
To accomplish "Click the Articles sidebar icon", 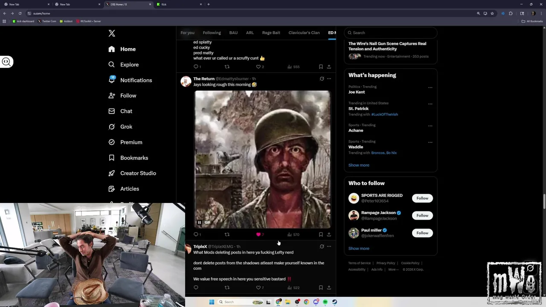I will (x=112, y=188).
